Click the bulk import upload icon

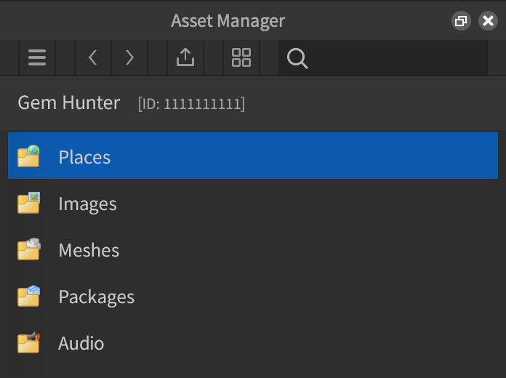click(x=185, y=58)
